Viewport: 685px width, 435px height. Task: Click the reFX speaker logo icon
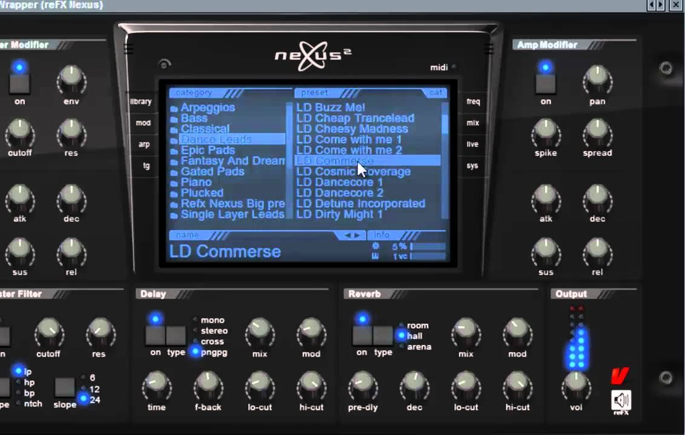tap(621, 402)
